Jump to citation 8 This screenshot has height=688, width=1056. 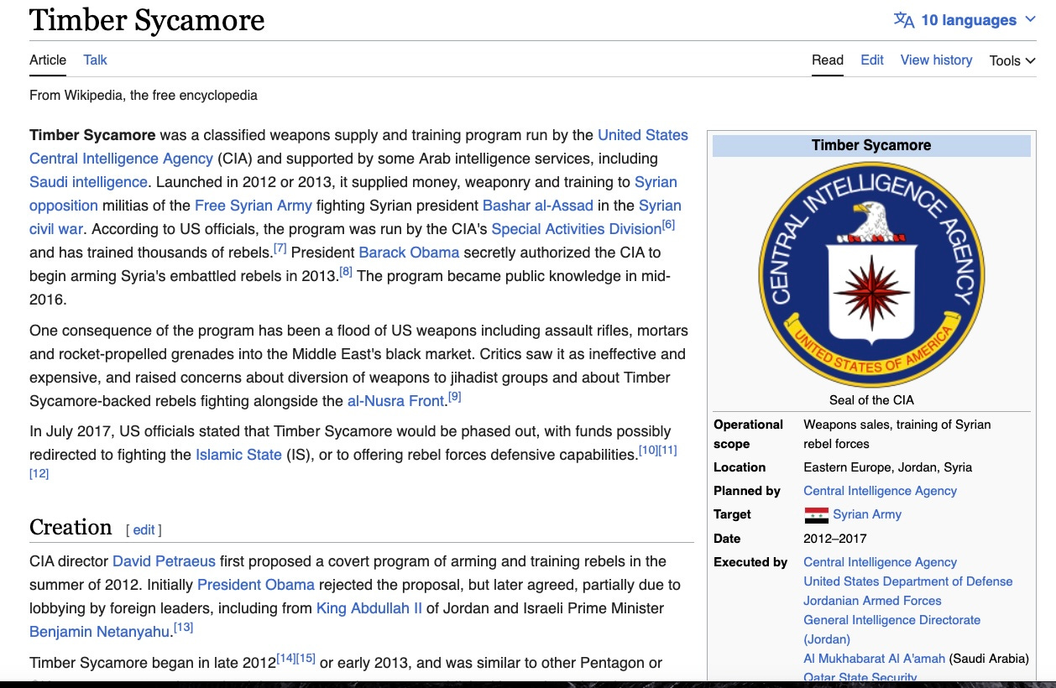[x=346, y=272]
